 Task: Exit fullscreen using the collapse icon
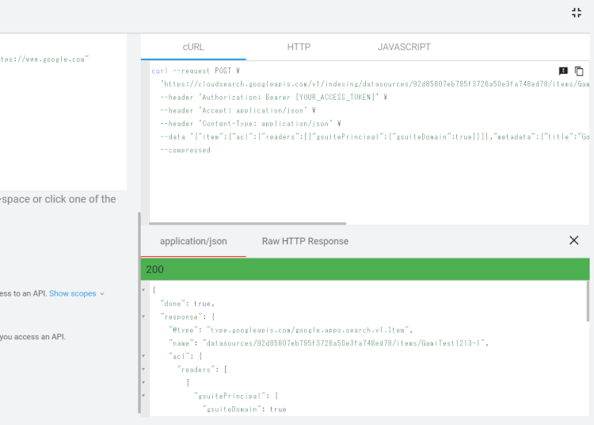(577, 13)
